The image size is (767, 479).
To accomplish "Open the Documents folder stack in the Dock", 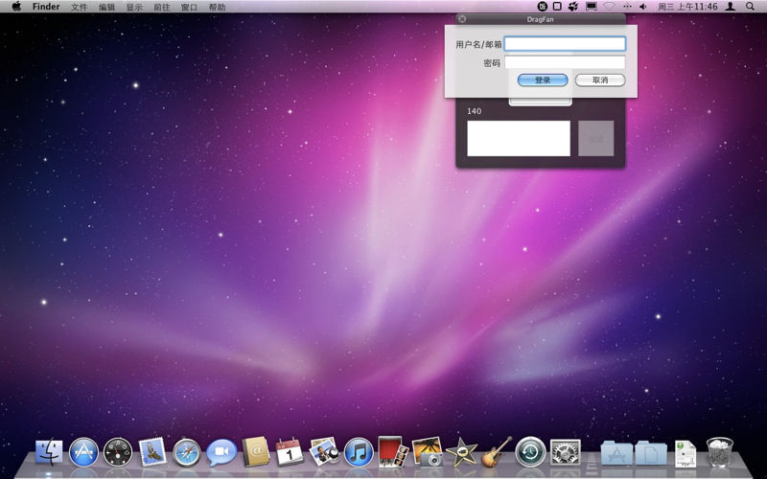I will 651,452.
